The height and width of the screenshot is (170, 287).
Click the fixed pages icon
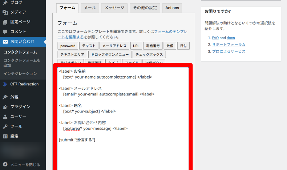click(x=5, y=22)
